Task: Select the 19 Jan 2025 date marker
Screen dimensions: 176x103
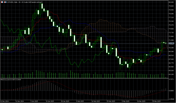Action: 50,101
